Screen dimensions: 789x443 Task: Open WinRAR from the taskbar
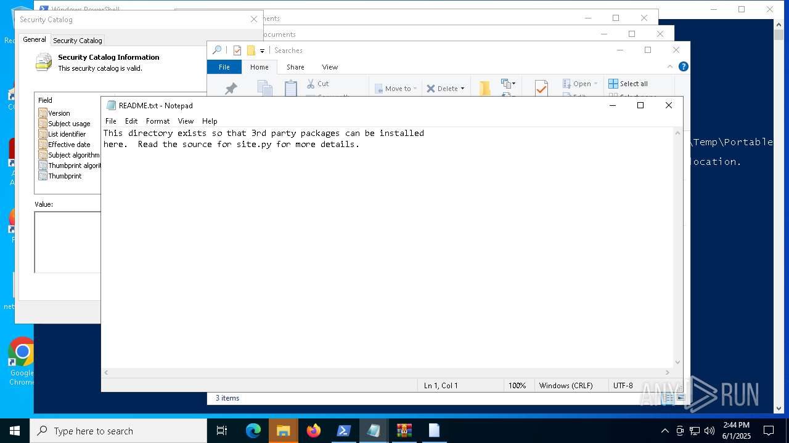(404, 431)
